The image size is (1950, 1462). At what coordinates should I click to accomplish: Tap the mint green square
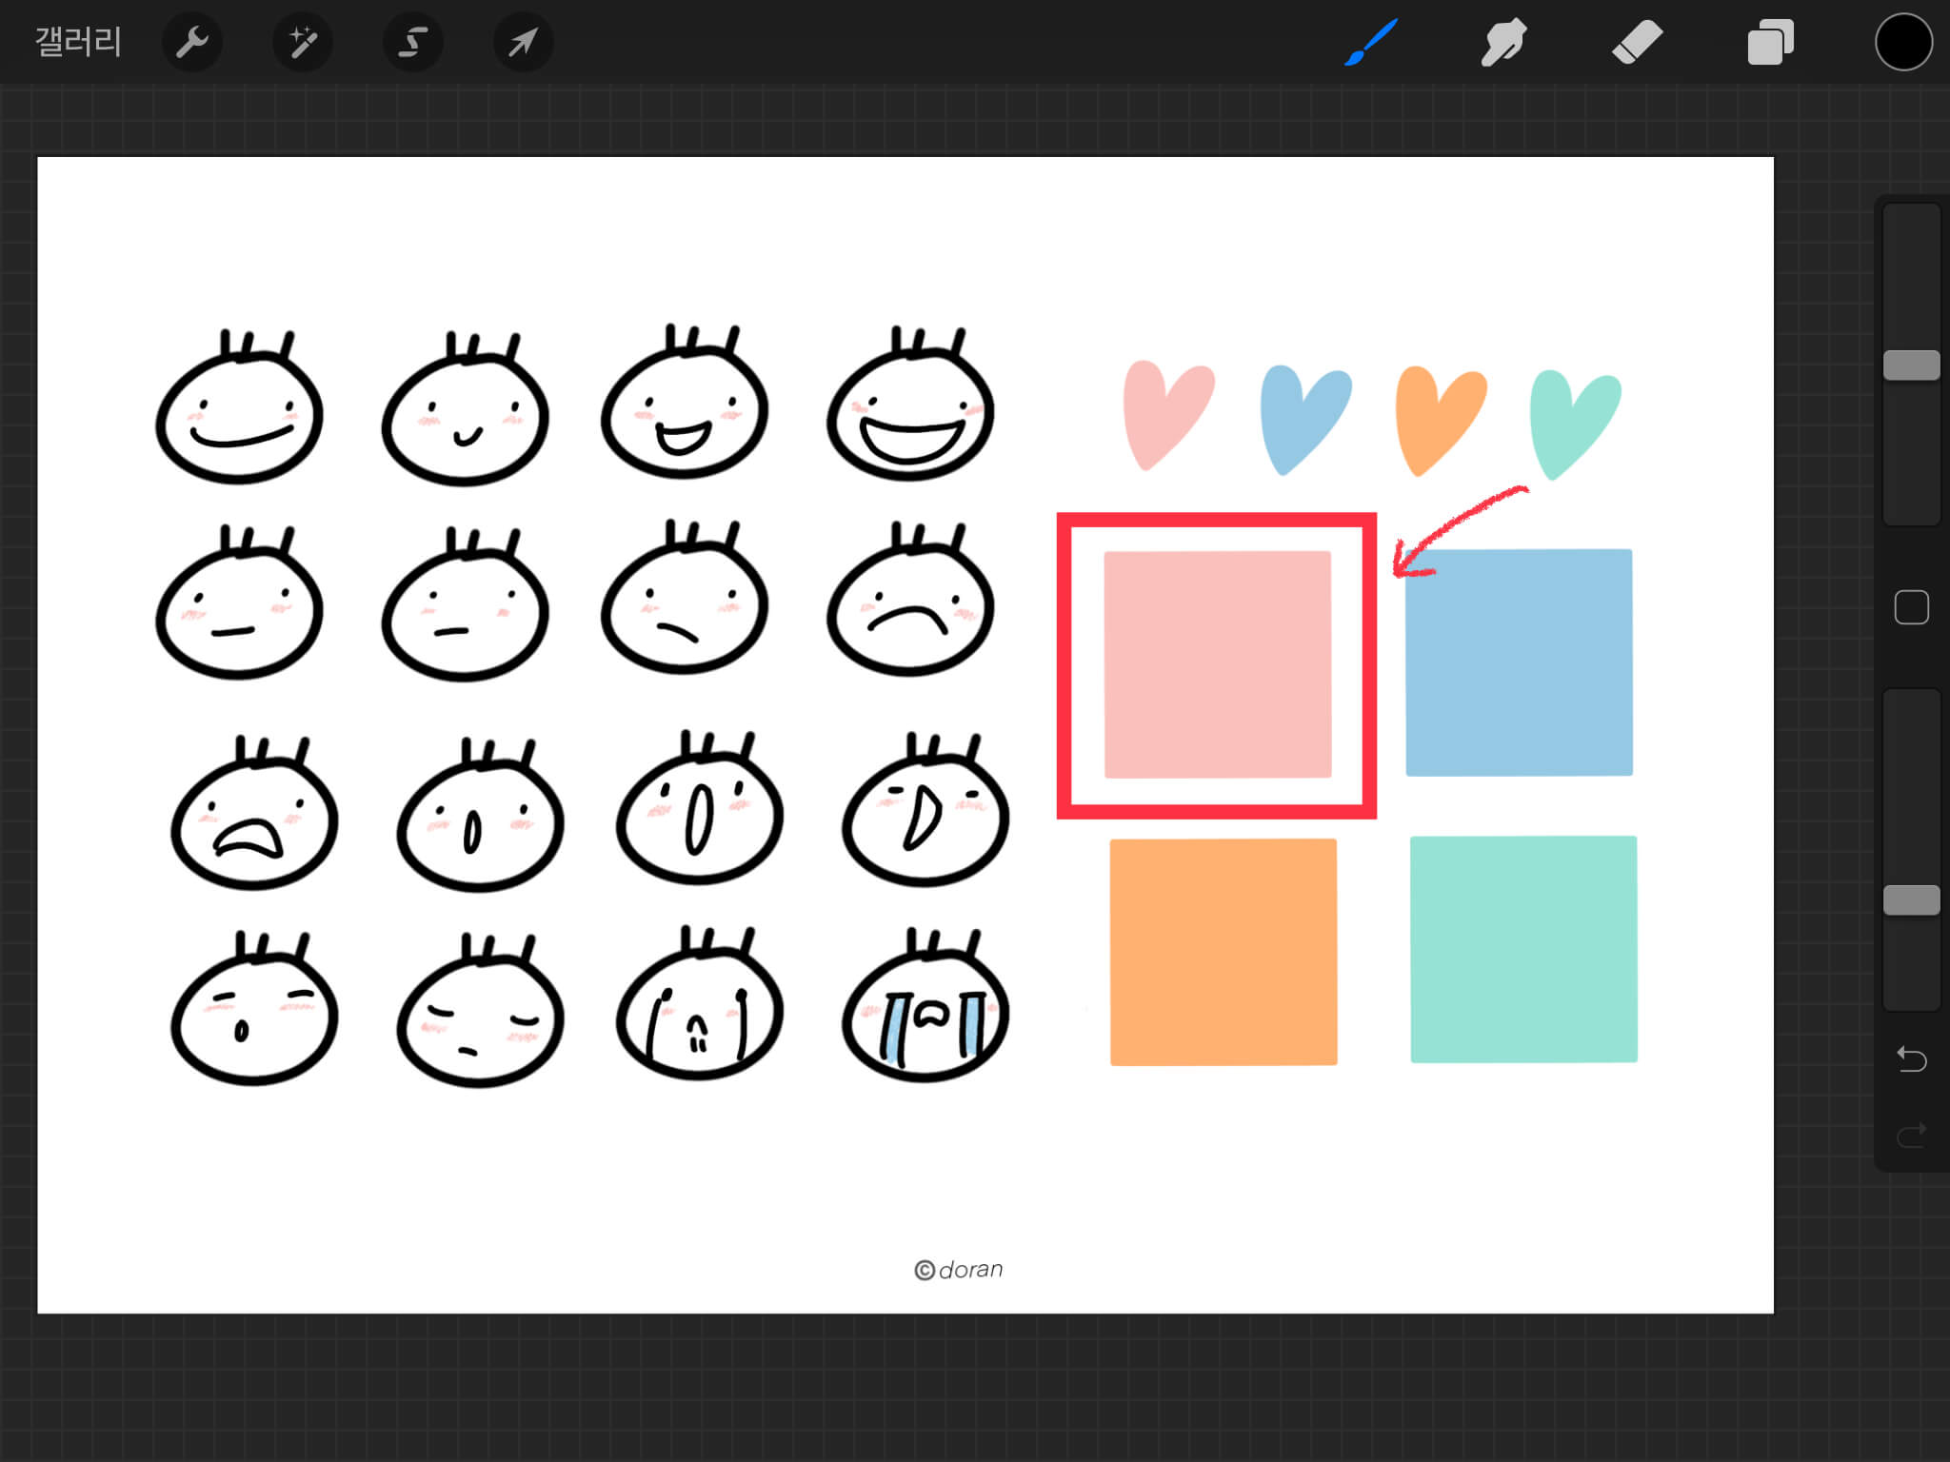1523,949
